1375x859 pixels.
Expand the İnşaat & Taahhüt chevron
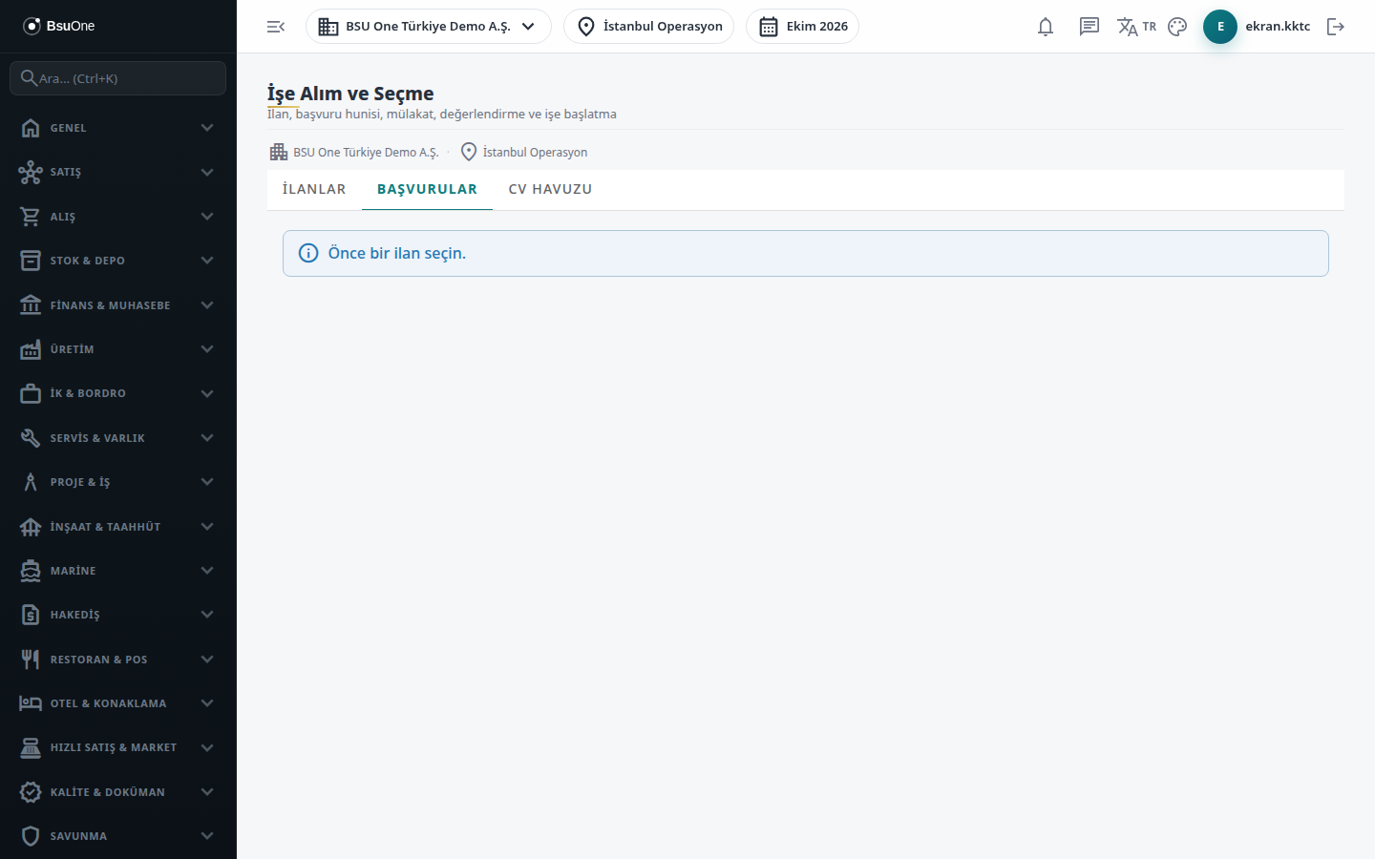207,527
